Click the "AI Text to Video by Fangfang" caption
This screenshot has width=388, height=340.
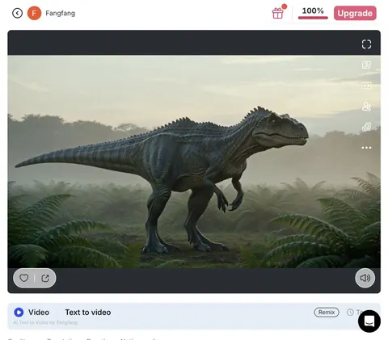45,322
